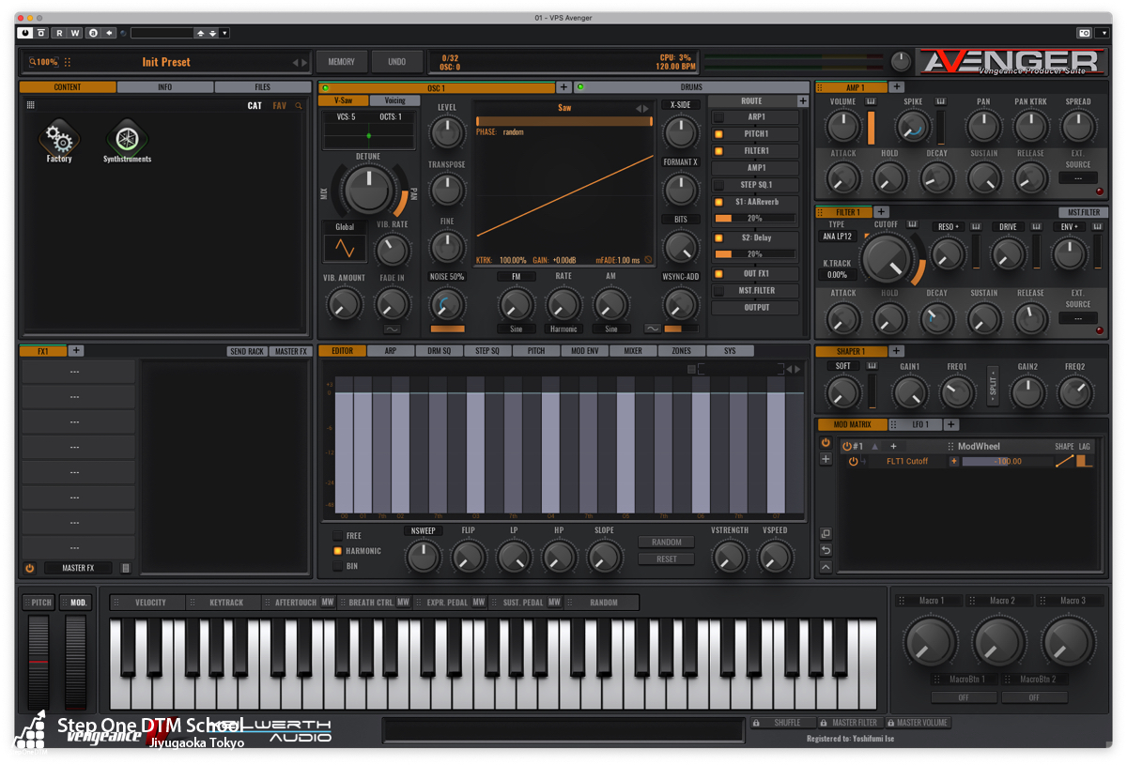Disable the FILTER1 route checkbox
The image size is (1127, 765).
[718, 151]
